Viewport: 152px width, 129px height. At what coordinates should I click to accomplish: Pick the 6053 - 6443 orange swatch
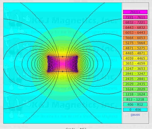click(x=135, y=33)
